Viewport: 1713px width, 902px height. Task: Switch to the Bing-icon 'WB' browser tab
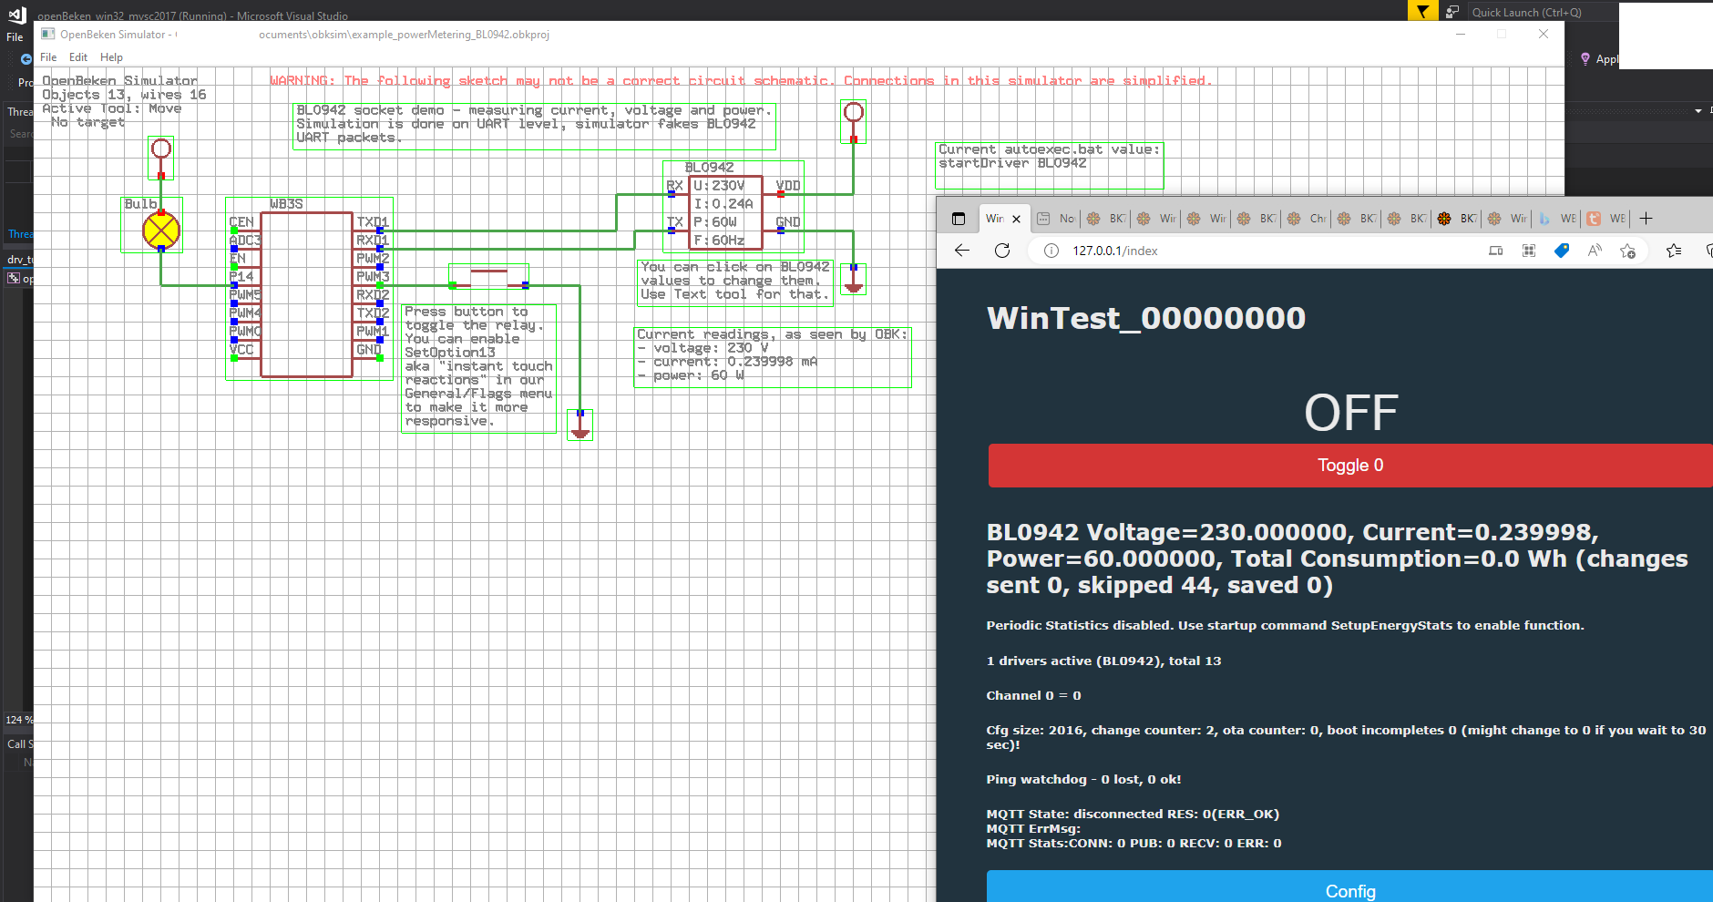[x=1557, y=219]
